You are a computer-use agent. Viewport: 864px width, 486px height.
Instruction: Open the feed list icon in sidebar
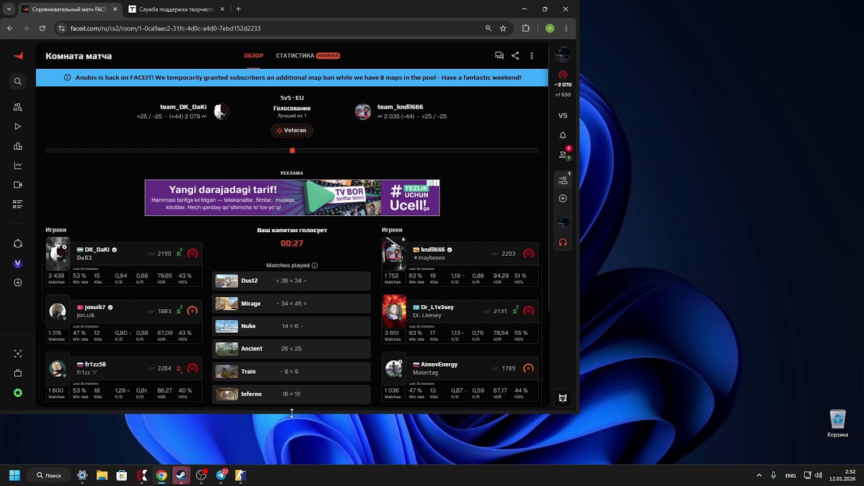[18, 204]
